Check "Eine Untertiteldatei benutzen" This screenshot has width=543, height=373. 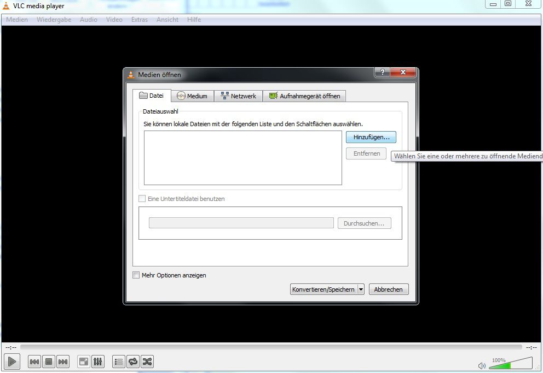click(141, 199)
